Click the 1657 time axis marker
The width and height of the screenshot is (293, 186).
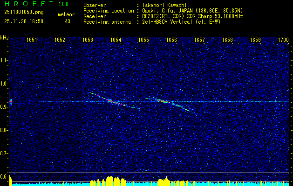click(x=199, y=40)
